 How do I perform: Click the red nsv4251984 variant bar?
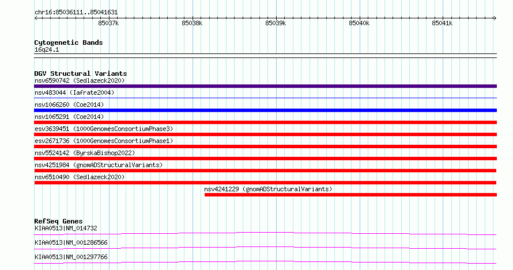265,171
